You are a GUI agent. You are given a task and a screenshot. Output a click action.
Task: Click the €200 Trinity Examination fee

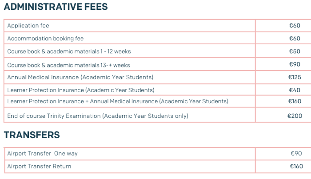tap(295, 116)
